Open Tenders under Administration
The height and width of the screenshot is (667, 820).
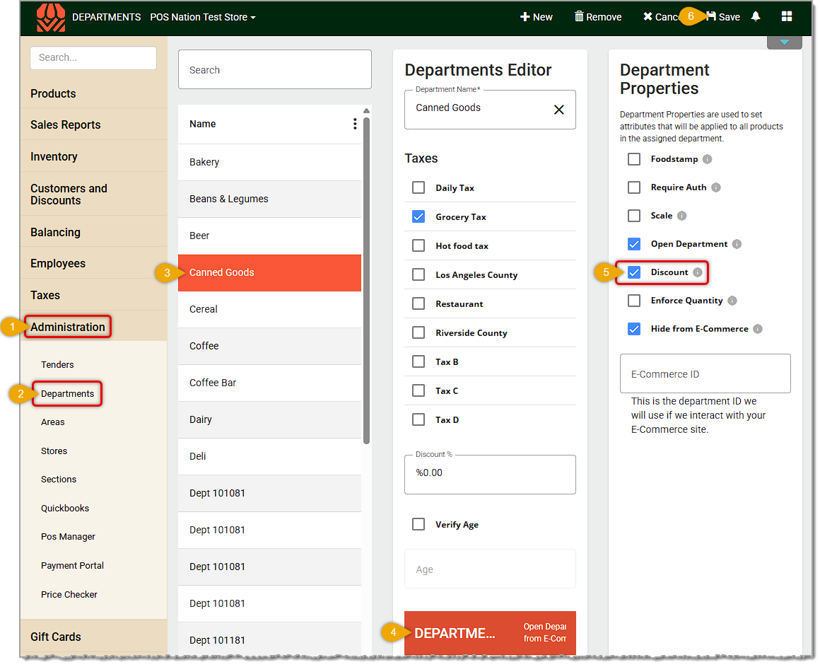click(57, 365)
